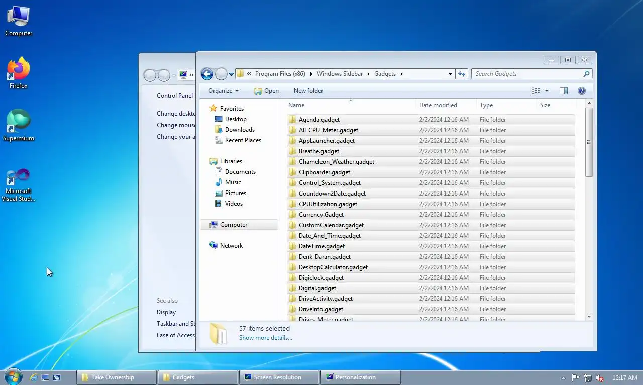Click the change view icon
Image resolution: width=643 pixels, height=385 pixels.
coord(536,91)
